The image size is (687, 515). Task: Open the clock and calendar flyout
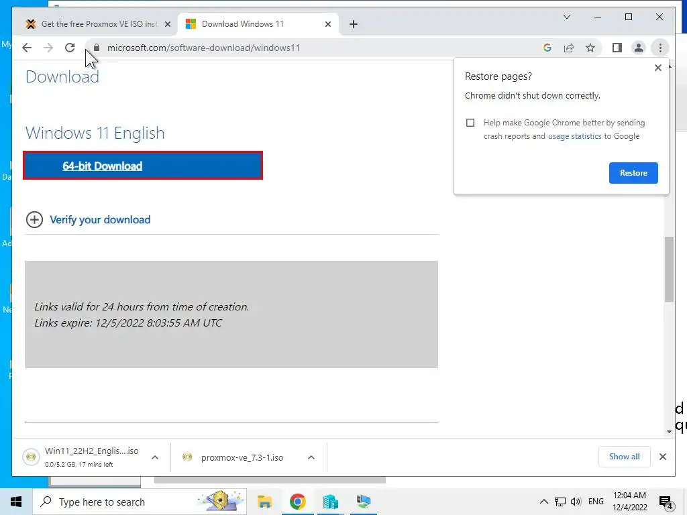[629, 502]
